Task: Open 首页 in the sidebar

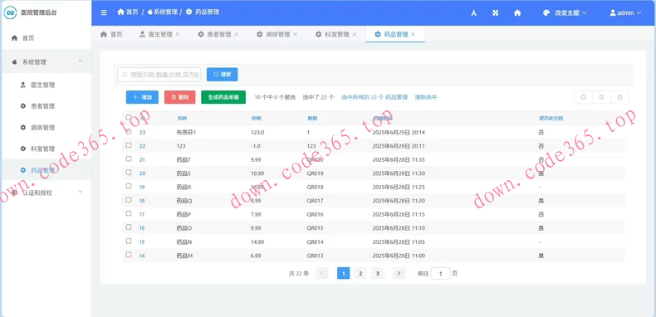Action: click(46, 38)
